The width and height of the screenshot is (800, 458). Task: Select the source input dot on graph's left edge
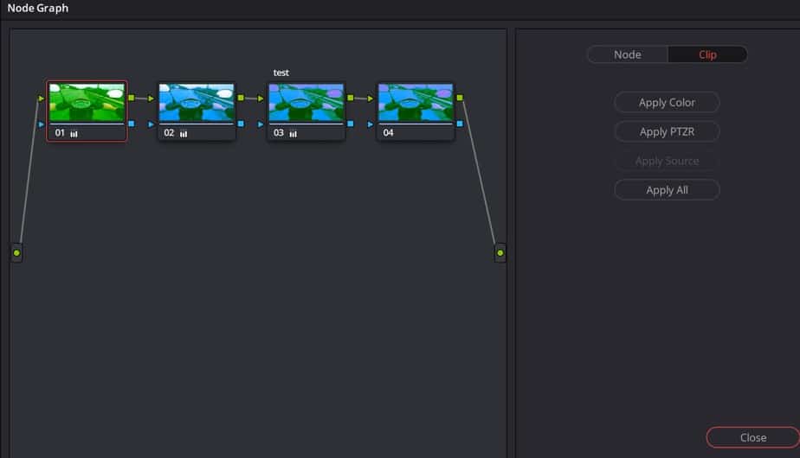16,252
